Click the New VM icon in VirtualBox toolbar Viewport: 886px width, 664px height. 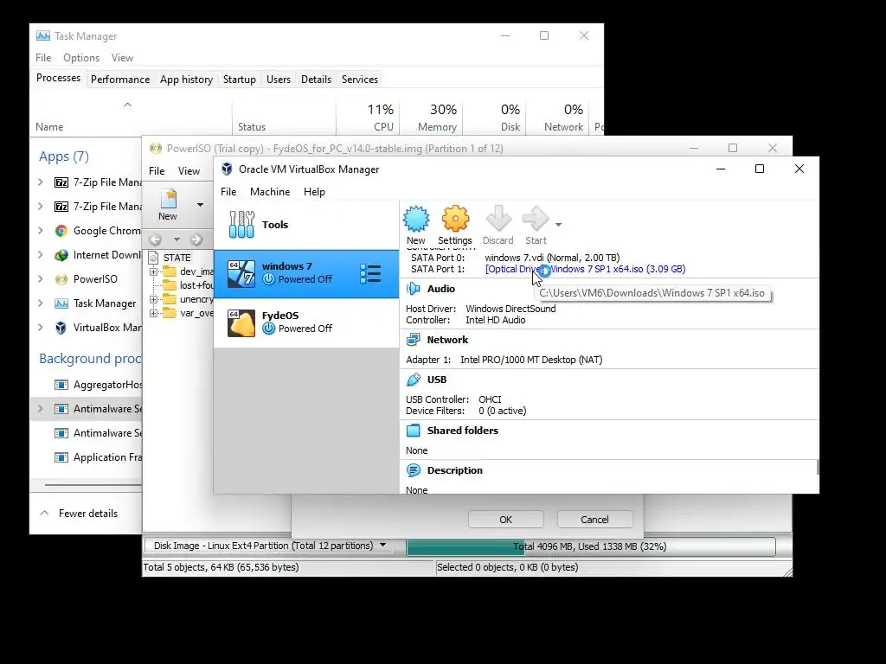point(416,219)
